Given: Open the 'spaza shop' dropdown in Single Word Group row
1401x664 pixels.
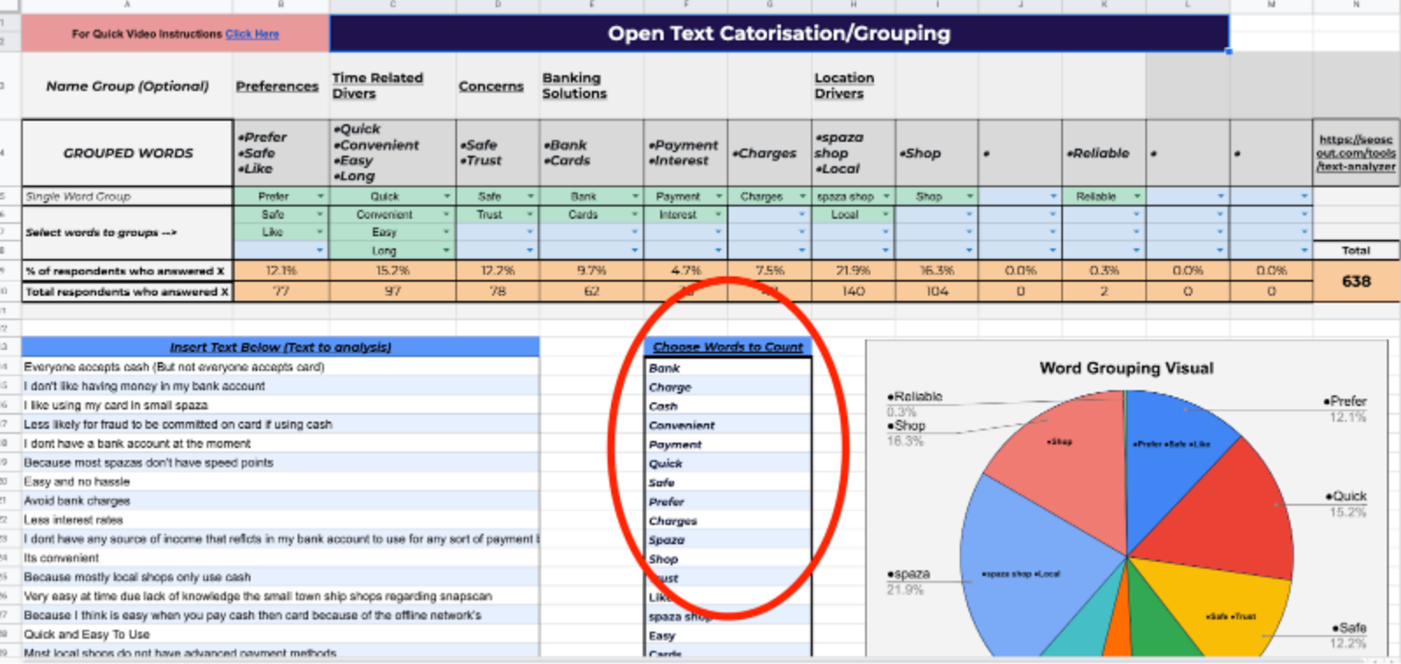Looking at the screenshot, I should point(853,197).
